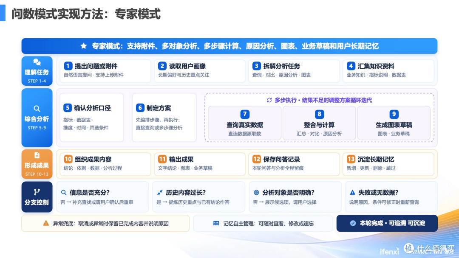Click the text 否 → 展示候选项,请用户选择

coord(285,202)
